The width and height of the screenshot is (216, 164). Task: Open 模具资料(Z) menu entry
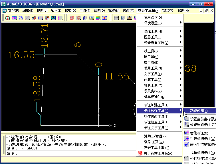pos(160,91)
